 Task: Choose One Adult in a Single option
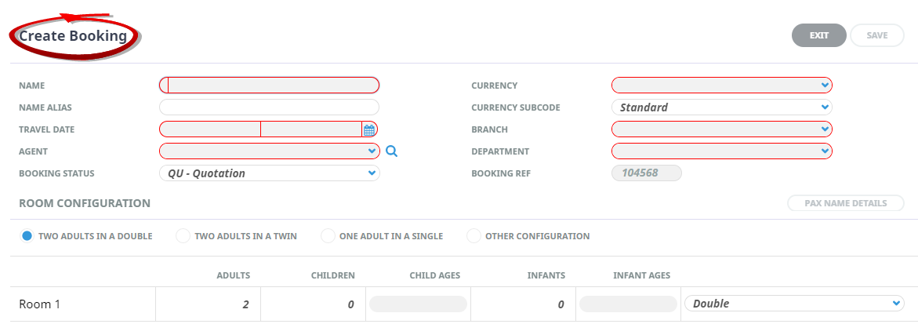click(328, 236)
